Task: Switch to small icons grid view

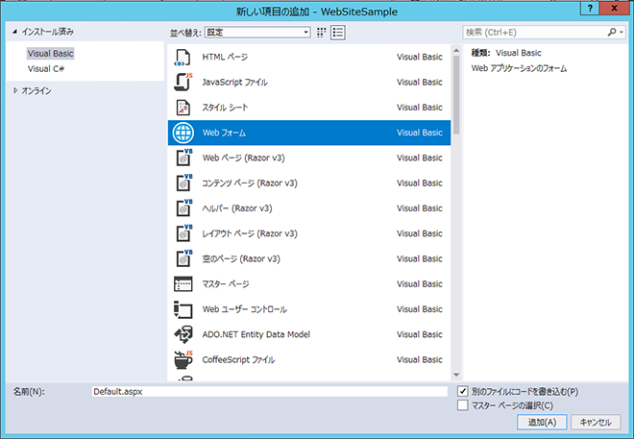Action: (x=321, y=33)
